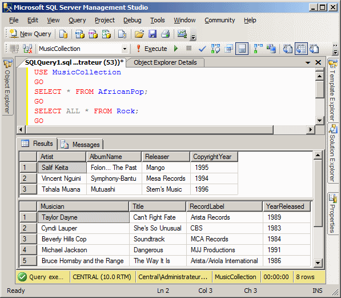Click editor horizontal scrollbar left arrow
This screenshot has height=298, width=341.
[x=21, y=130]
